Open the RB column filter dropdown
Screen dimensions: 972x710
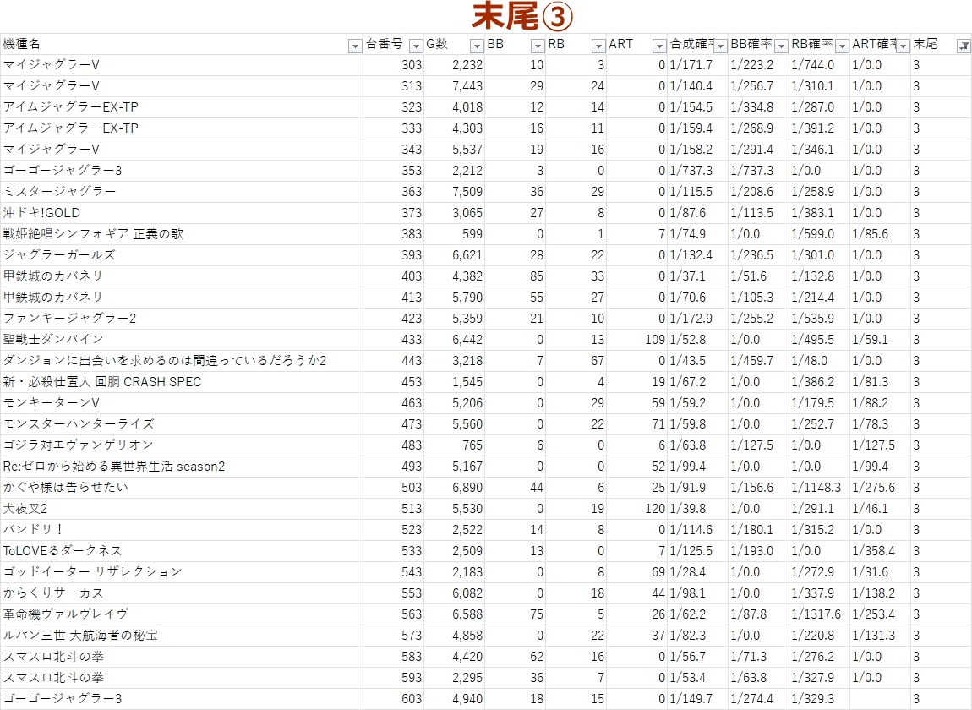(x=598, y=46)
